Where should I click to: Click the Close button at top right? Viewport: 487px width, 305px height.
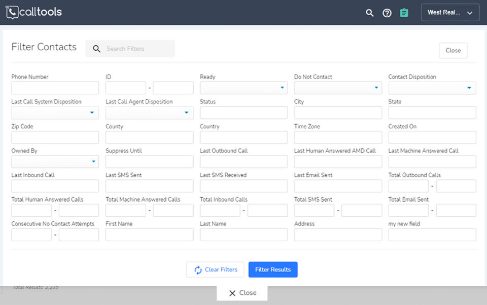tap(453, 51)
